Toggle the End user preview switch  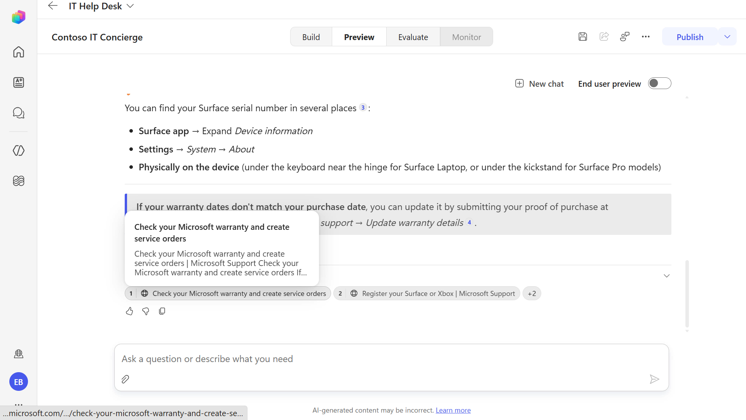click(659, 83)
